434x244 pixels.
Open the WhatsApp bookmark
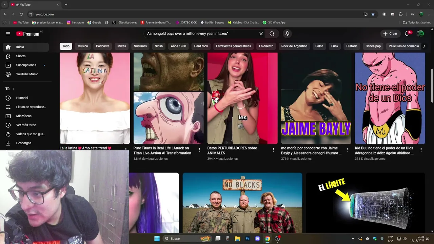pos(274,23)
